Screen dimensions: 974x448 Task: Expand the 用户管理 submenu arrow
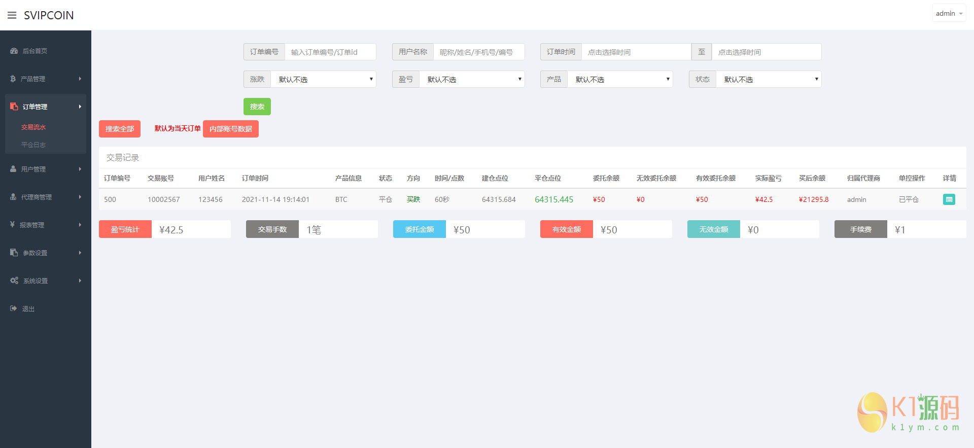[80, 169]
